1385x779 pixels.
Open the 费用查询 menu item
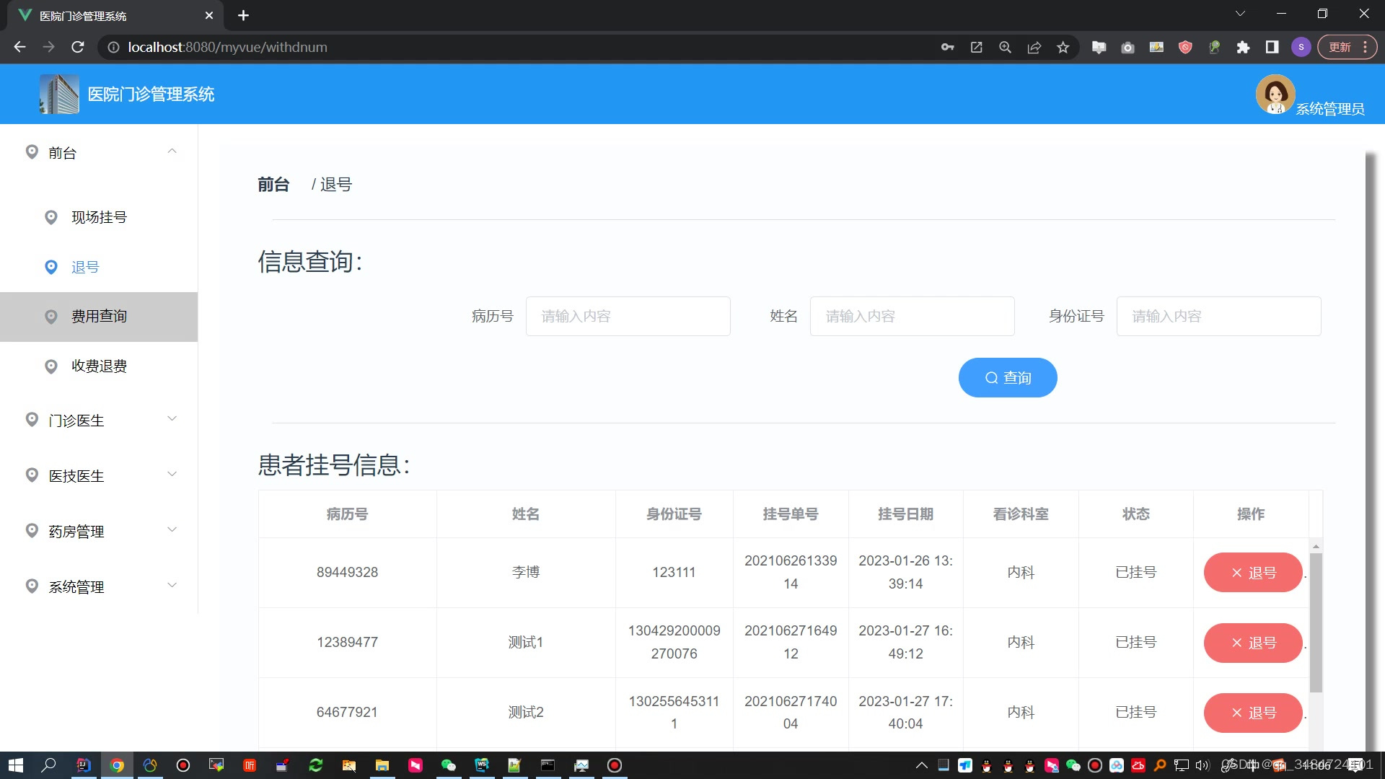point(99,317)
